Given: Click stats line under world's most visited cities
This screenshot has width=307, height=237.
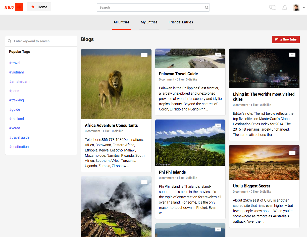Looking at the screenshot, I should (252, 105).
